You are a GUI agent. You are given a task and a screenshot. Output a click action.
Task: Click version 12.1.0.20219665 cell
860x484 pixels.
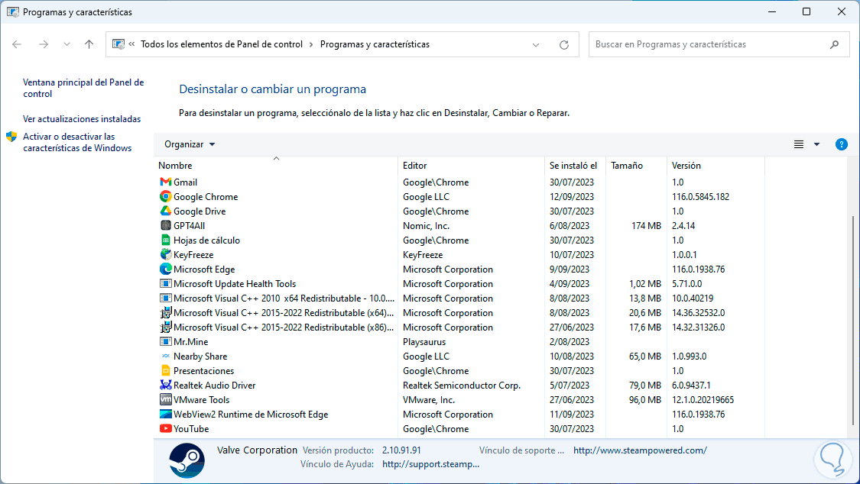coord(703,400)
